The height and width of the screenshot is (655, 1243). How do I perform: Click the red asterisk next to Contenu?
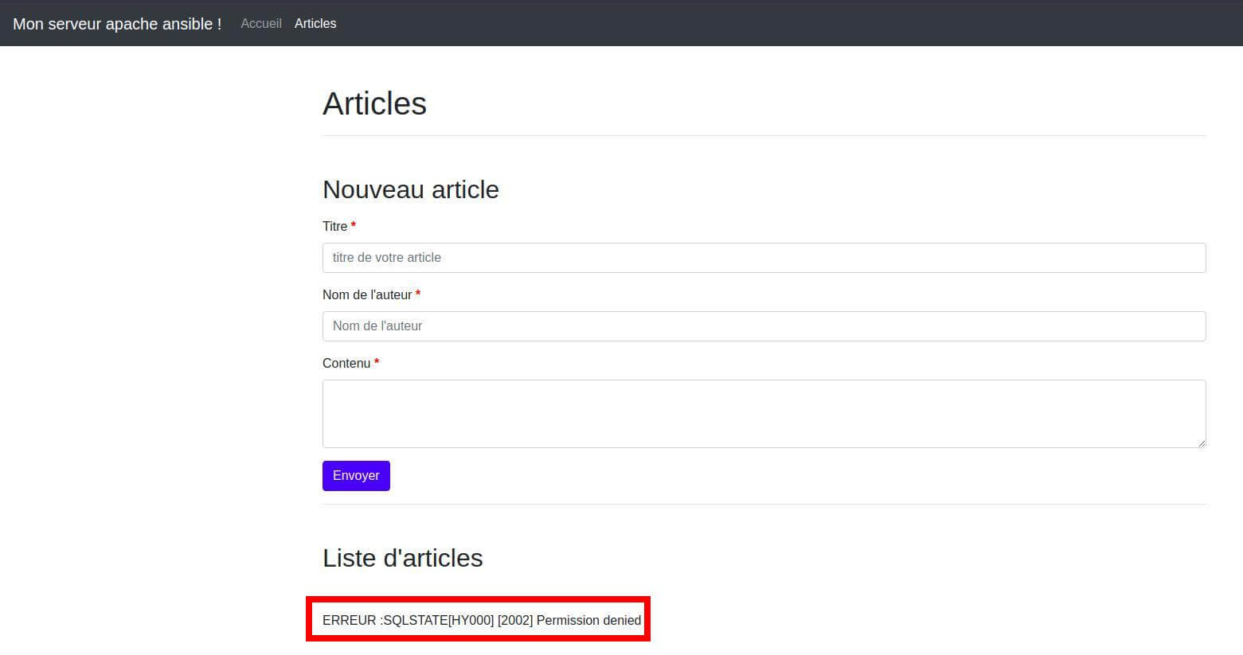click(377, 363)
